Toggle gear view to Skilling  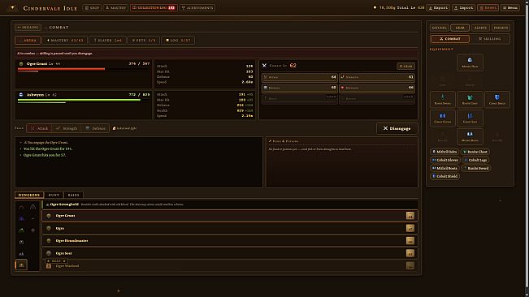pyautogui.click(x=489, y=39)
